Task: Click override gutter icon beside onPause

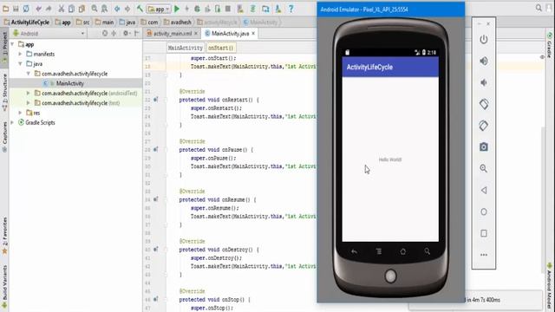Action: 156,150
